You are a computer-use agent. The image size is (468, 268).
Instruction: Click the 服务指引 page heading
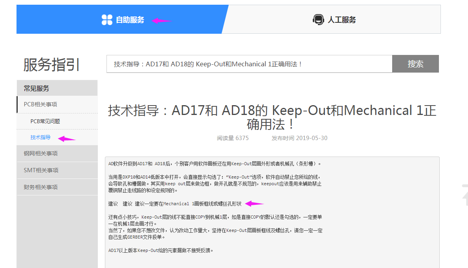(51, 64)
